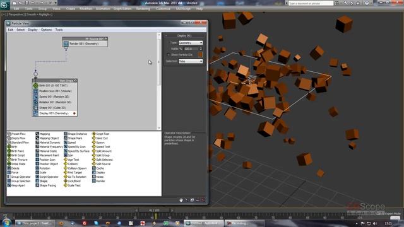Viewport: 404px width, 227px height.
Task: Click the Smooth + Highlights shading label
Action: [39, 15]
